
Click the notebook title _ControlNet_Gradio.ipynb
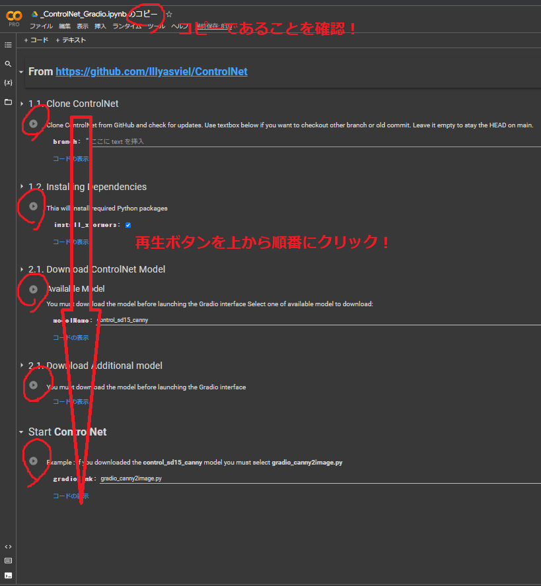(83, 15)
